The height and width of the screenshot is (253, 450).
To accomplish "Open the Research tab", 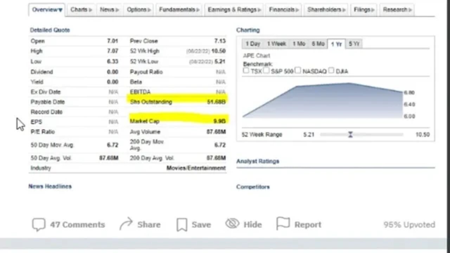I will pos(397,10).
